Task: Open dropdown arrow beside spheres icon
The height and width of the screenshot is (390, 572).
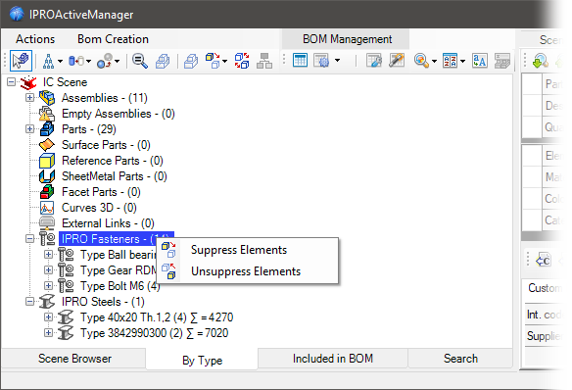Action: pyautogui.click(x=117, y=62)
